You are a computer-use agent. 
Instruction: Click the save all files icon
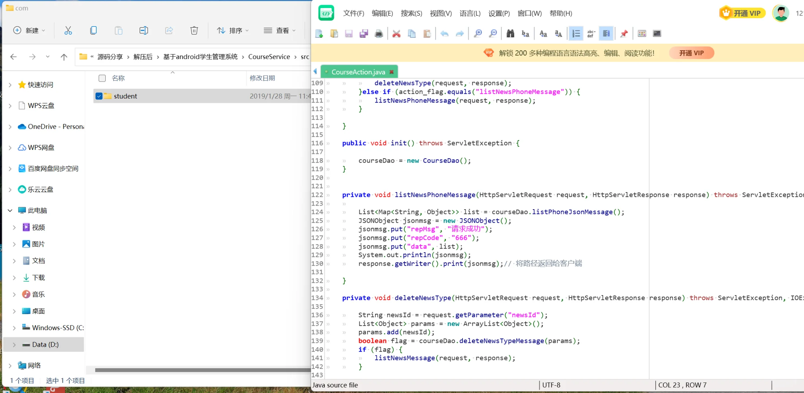point(364,33)
